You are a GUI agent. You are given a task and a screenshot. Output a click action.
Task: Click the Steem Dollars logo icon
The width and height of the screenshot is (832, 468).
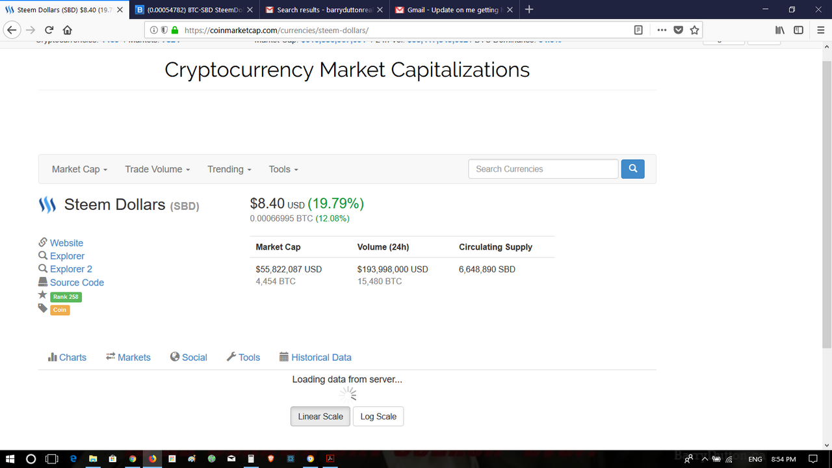tap(47, 205)
